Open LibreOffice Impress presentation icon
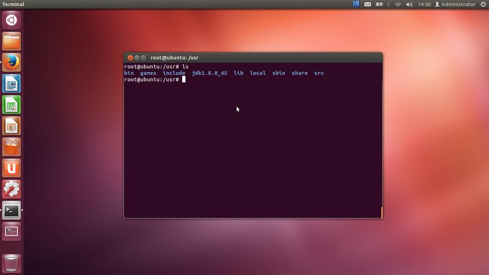This screenshot has width=489, height=275. click(x=12, y=126)
